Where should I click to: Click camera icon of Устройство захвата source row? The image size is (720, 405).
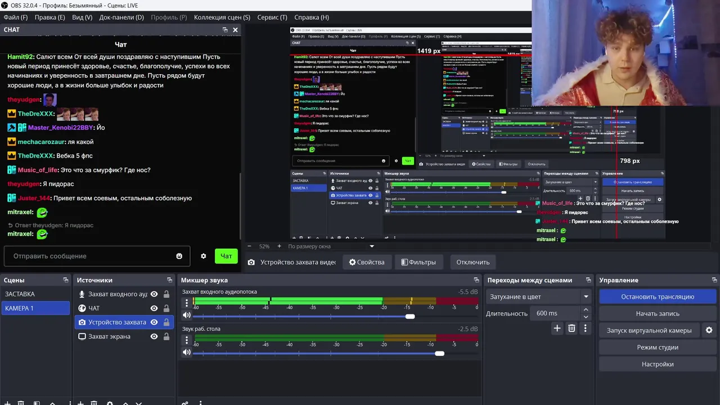coord(82,322)
